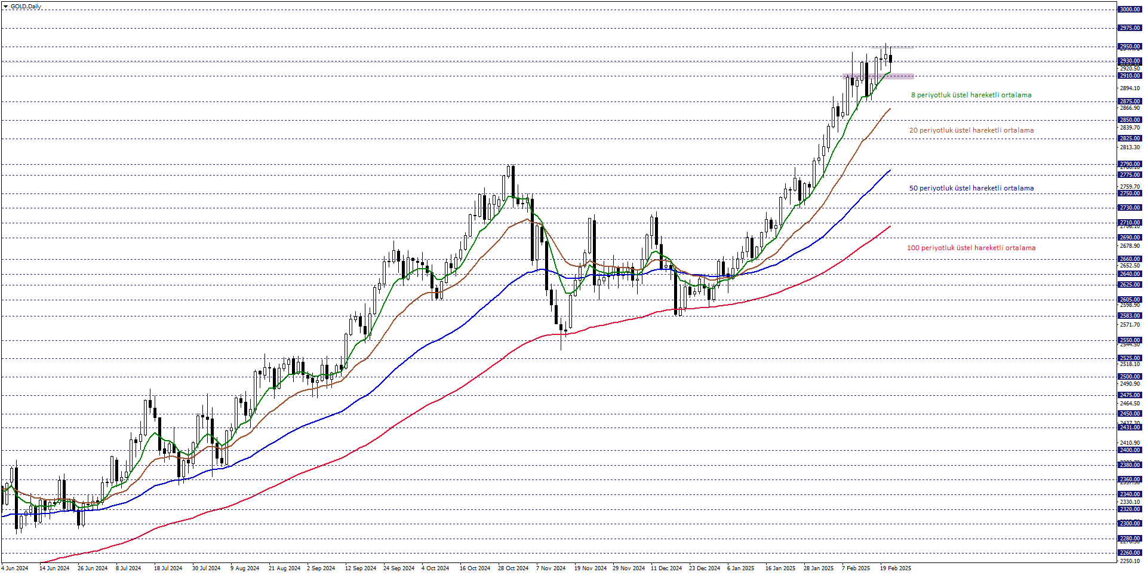Screen dimensions: 1144x575
Task: Click the 2475.00 price level label
Action: coord(1130,395)
